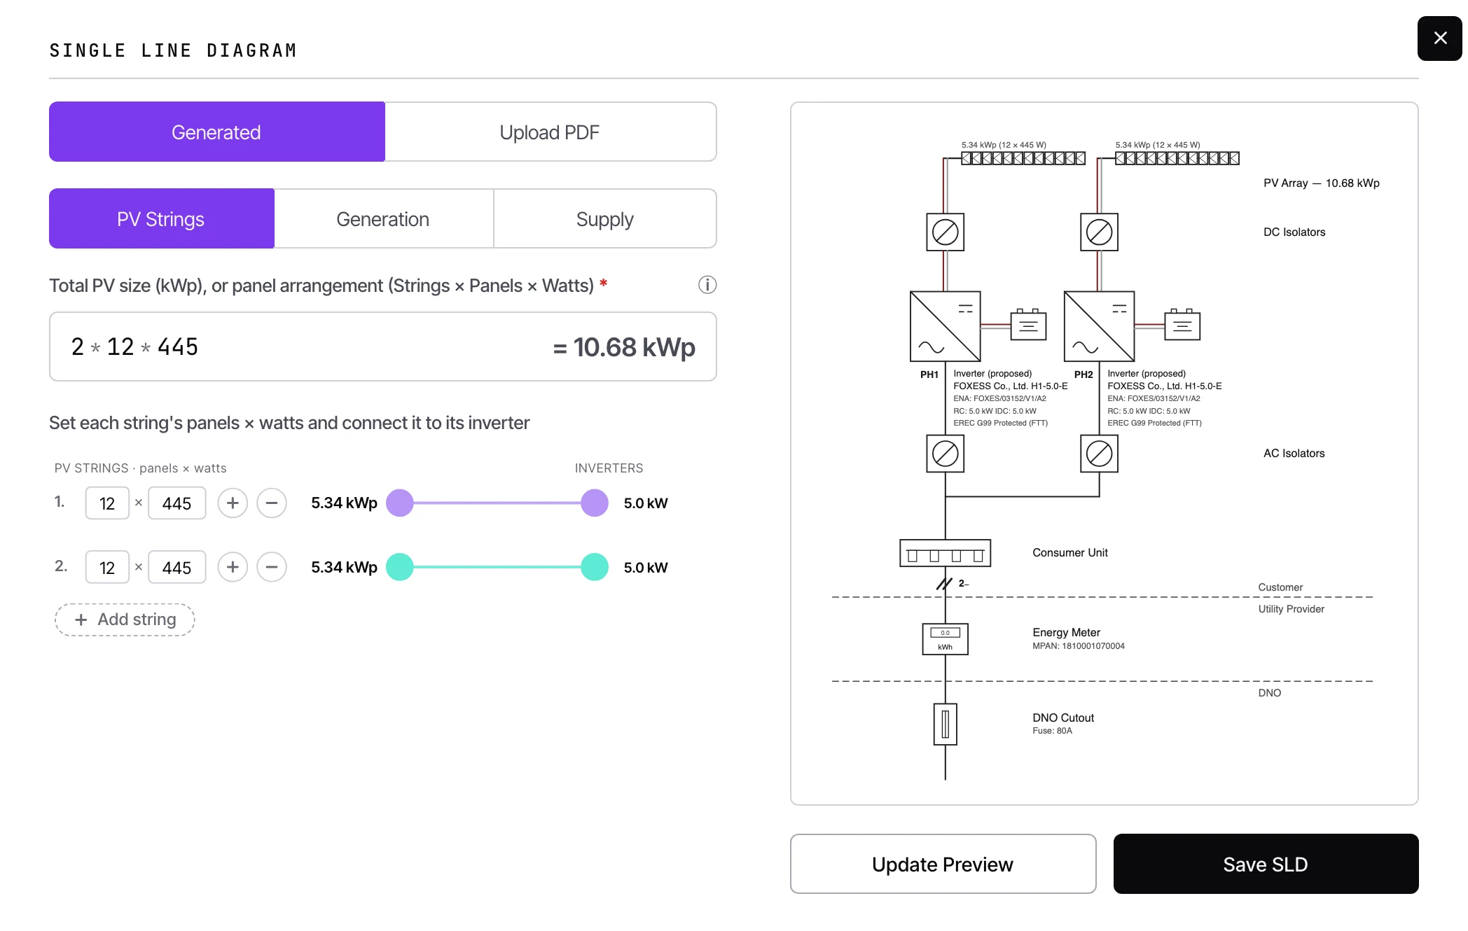Focus string 2 watts field
Viewport: 1468px width, 931px height.
177,567
